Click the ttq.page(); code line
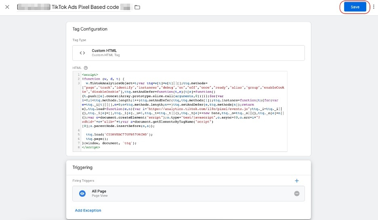The image size is (378, 220). [x=97, y=139]
